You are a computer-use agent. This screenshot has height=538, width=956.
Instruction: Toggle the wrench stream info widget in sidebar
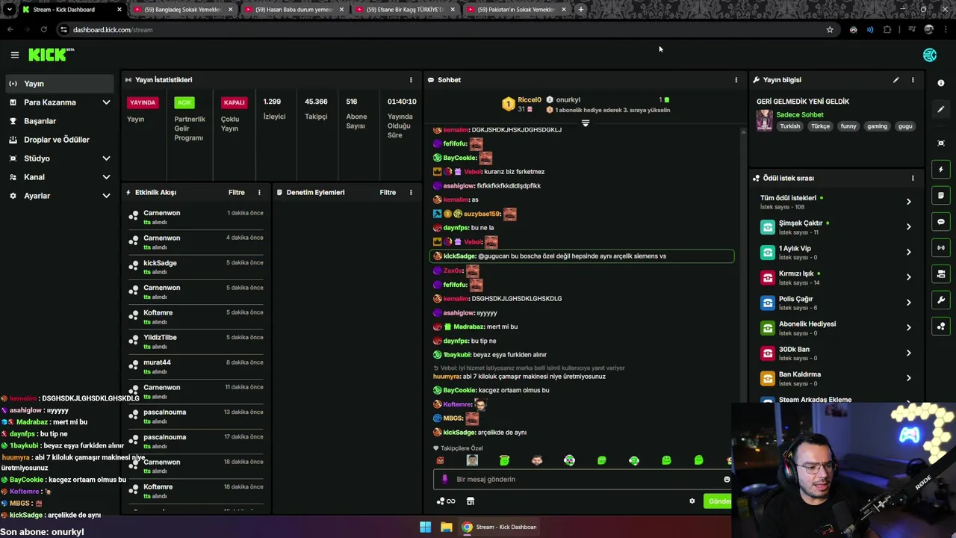point(941,300)
